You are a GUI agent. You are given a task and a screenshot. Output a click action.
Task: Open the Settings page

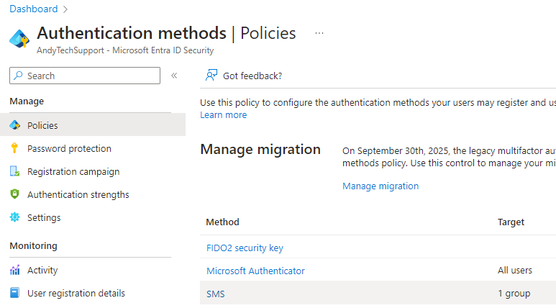tap(44, 217)
